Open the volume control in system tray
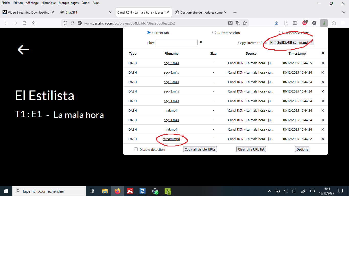 (x=286, y=191)
